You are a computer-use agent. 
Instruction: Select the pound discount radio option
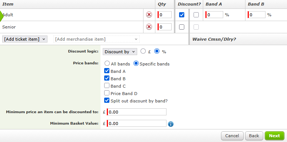point(143,51)
